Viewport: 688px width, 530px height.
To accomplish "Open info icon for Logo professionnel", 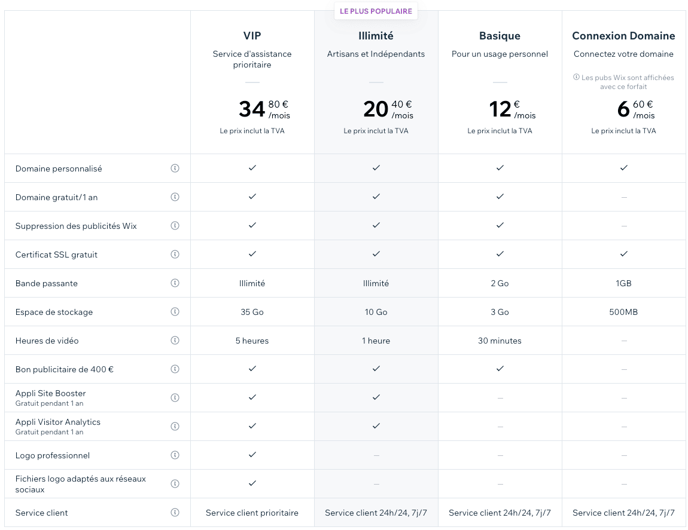I will (175, 455).
